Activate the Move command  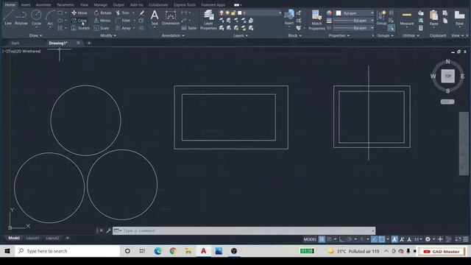pyautogui.click(x=79, y=13)
